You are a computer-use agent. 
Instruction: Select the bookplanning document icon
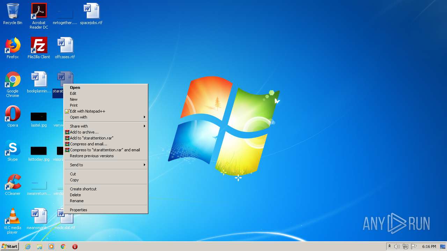(x=39, y=82)
